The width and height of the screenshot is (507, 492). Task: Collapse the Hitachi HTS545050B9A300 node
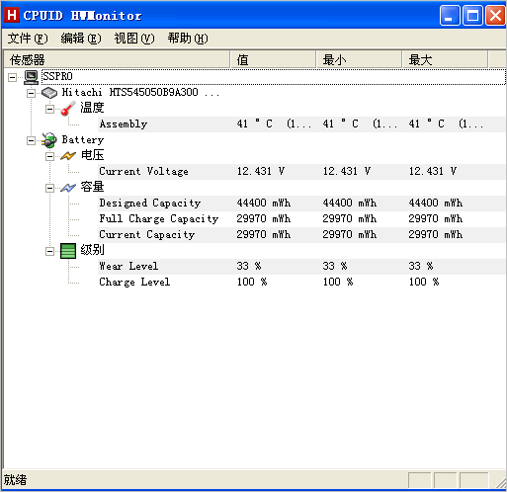pyautogui.click(x=31, y=93)
